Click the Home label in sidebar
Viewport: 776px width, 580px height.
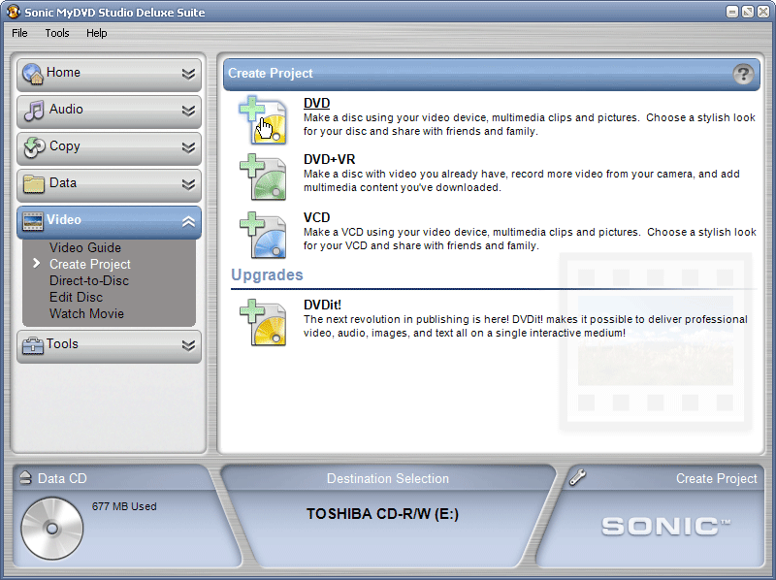point(63,72)
